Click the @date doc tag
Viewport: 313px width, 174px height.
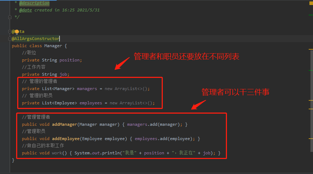pyautogui.click(x=25, y=10)
